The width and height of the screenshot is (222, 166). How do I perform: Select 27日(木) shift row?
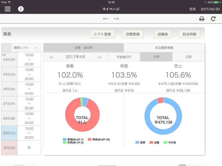click(x=21, y=104)
